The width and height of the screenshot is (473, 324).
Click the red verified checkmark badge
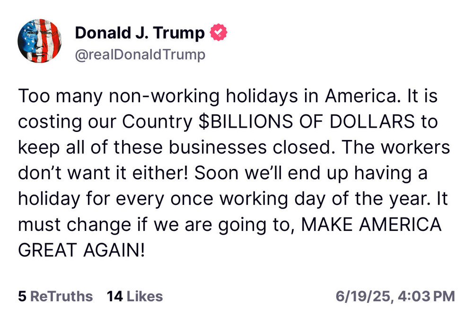(x=219, y=33)
